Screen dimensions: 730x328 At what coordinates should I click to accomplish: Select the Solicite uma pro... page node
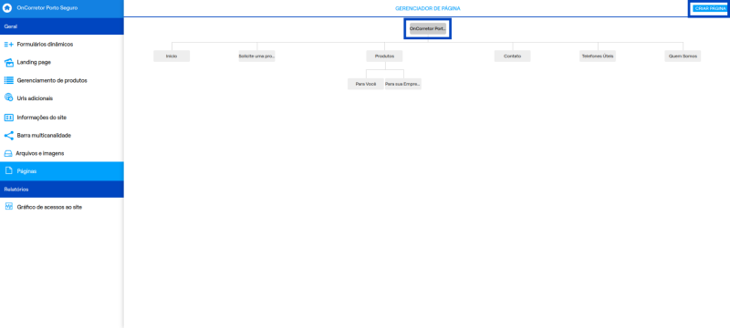[257, 56]
